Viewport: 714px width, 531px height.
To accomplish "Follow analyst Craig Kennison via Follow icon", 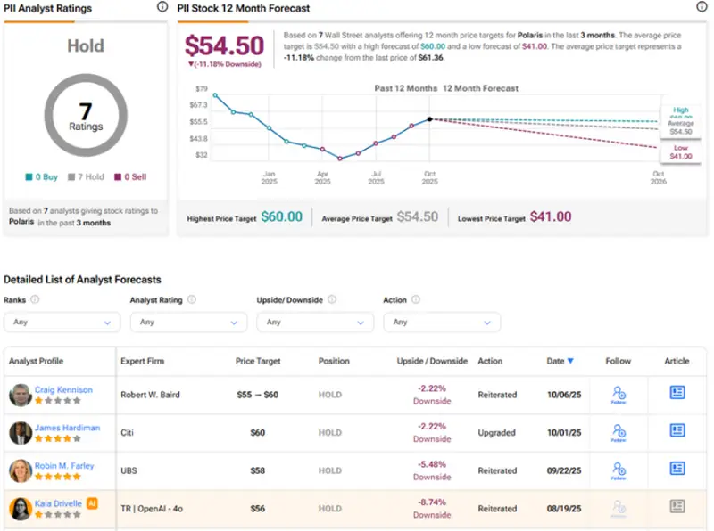I will point(619,393).
